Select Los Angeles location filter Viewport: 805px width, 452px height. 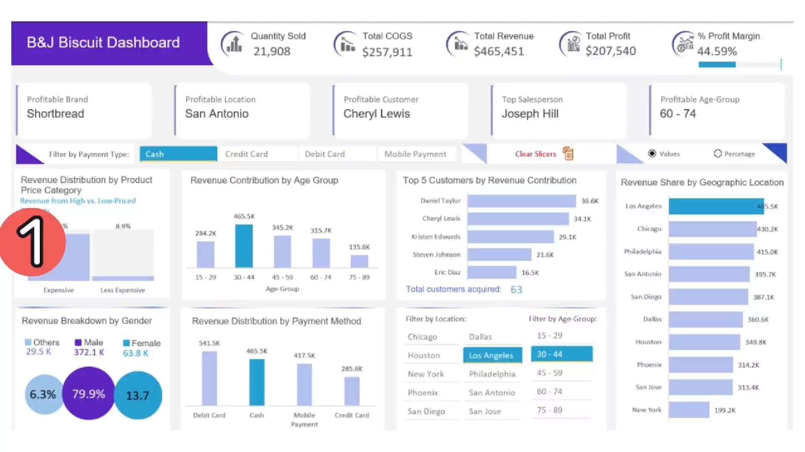(x=493, y=355)
